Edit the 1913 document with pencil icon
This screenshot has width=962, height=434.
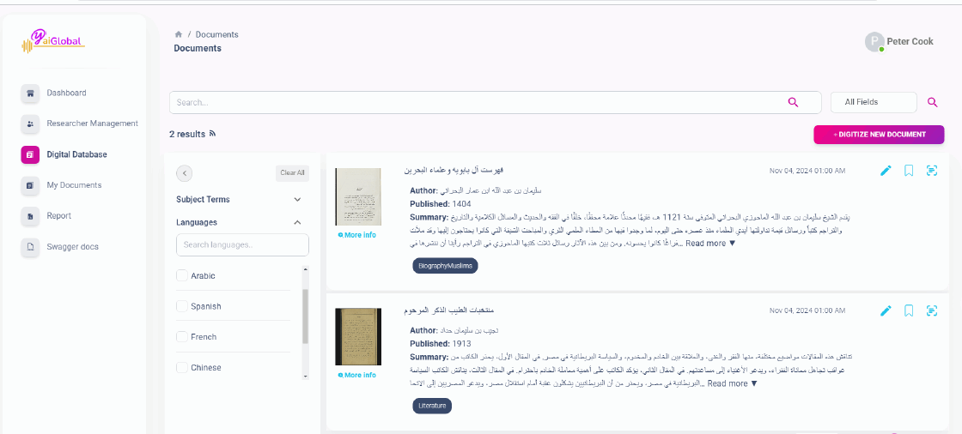(x=886, y=310)
